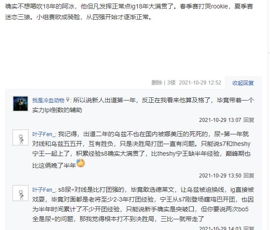Image resolution: width=270 pixels, height=230 pixels.
Task: Click the reply text starting with s8尿÷对线
Action: click(143, 204)
